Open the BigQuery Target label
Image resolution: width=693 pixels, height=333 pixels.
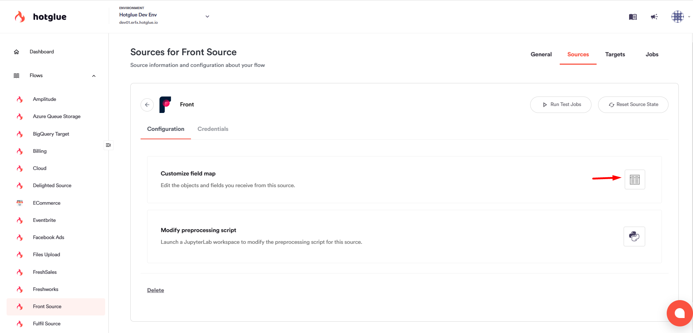(51, 134)
